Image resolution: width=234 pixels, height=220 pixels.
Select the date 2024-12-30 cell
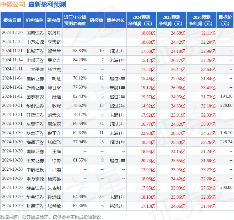12,33
